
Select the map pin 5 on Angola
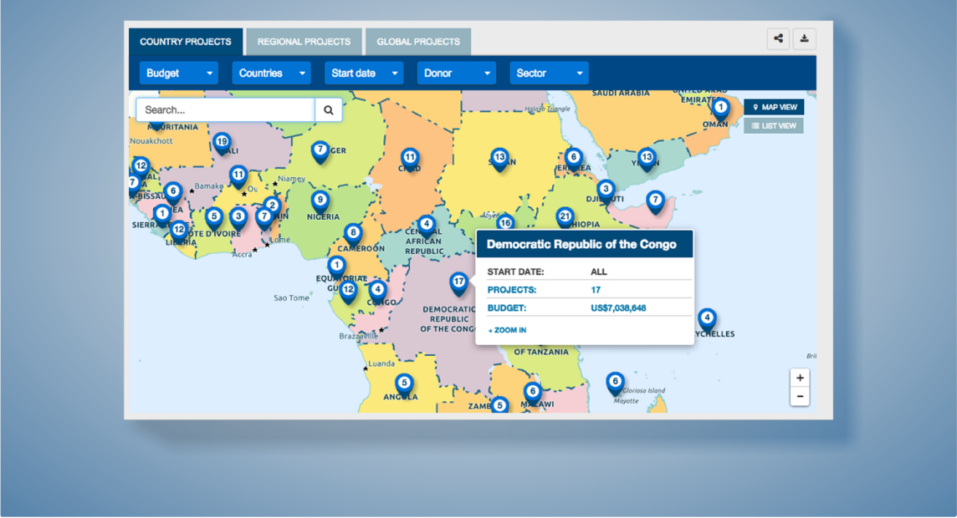tap(404, 385)
